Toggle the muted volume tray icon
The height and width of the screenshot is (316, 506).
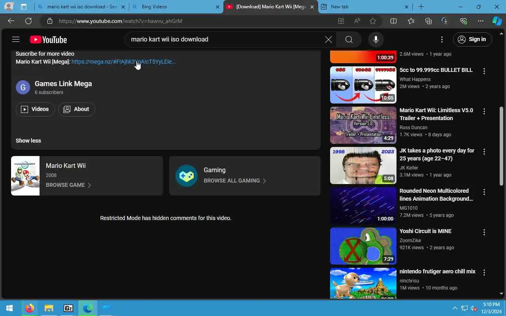click(474, 308)
